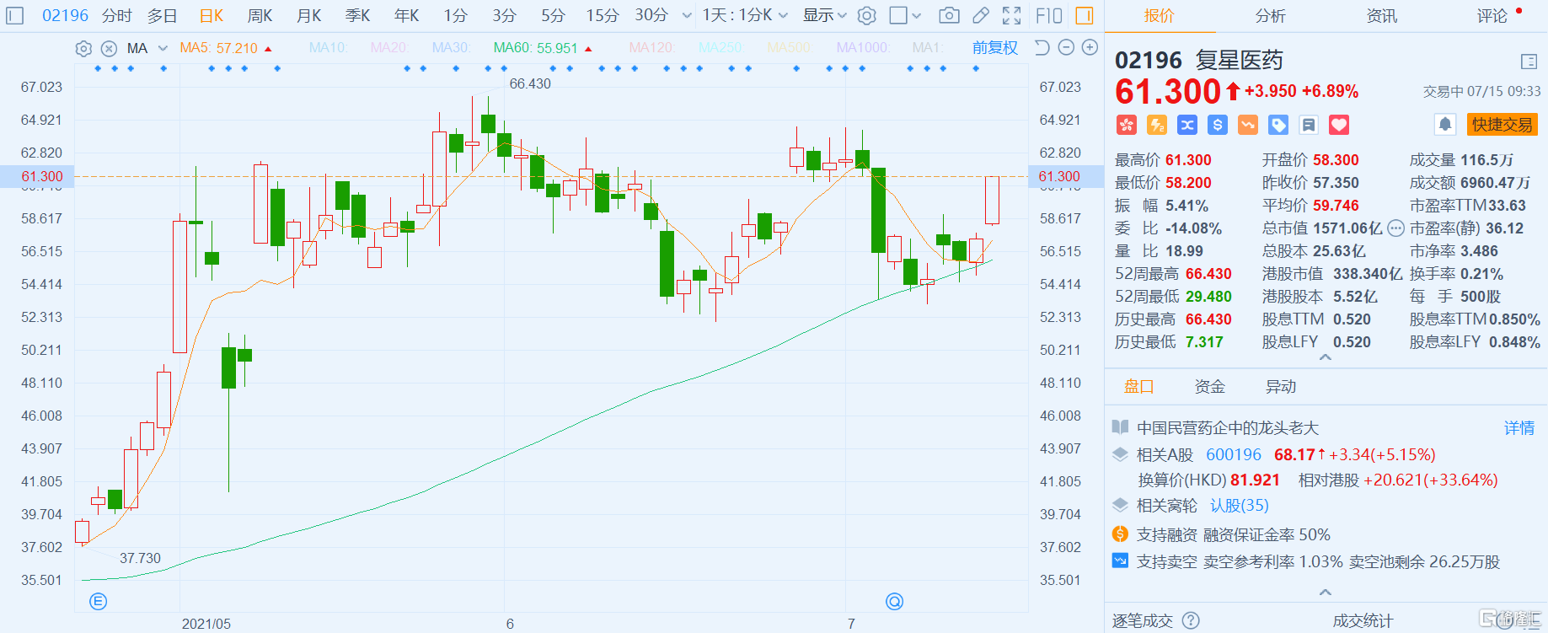This screenshot has width=1548, height=633.
Task: Collapse the quote details with chevron
Action: pyautogui.click(x=1325, y=358)
